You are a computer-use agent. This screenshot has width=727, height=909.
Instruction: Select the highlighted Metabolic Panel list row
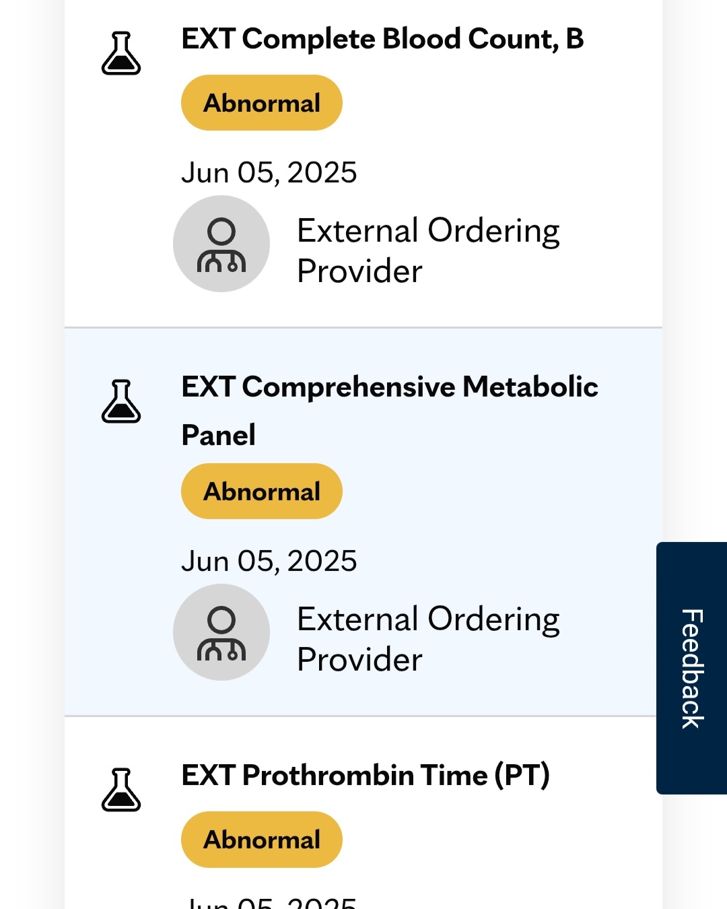coord(363,523)
